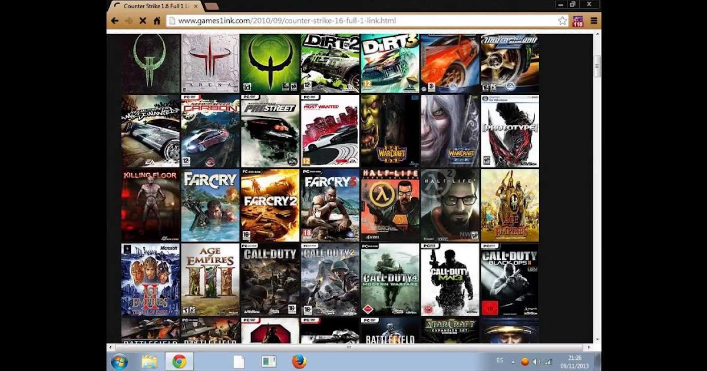Open the Killing Floor cover

pyautogui.click(x=150, y=206)
